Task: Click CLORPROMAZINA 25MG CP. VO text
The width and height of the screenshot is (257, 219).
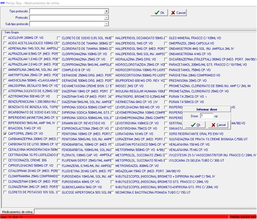Action: tap(83, 59)
